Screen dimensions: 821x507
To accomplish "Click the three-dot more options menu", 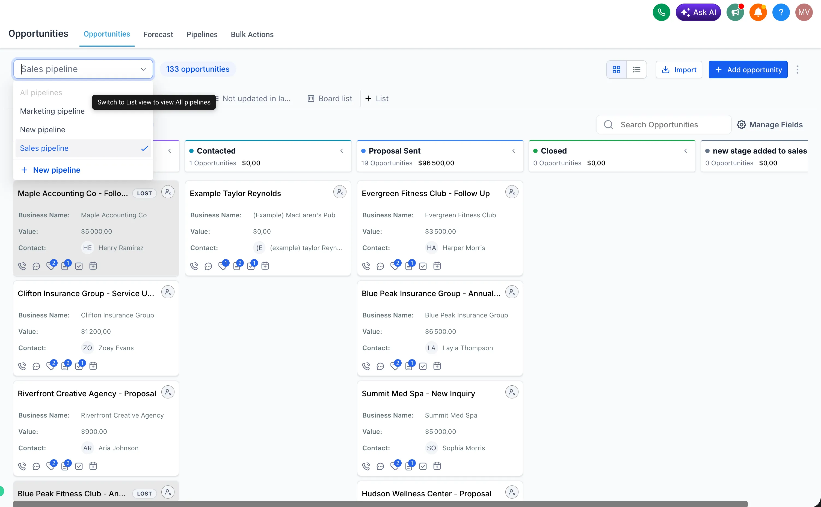I will (798, 70).
